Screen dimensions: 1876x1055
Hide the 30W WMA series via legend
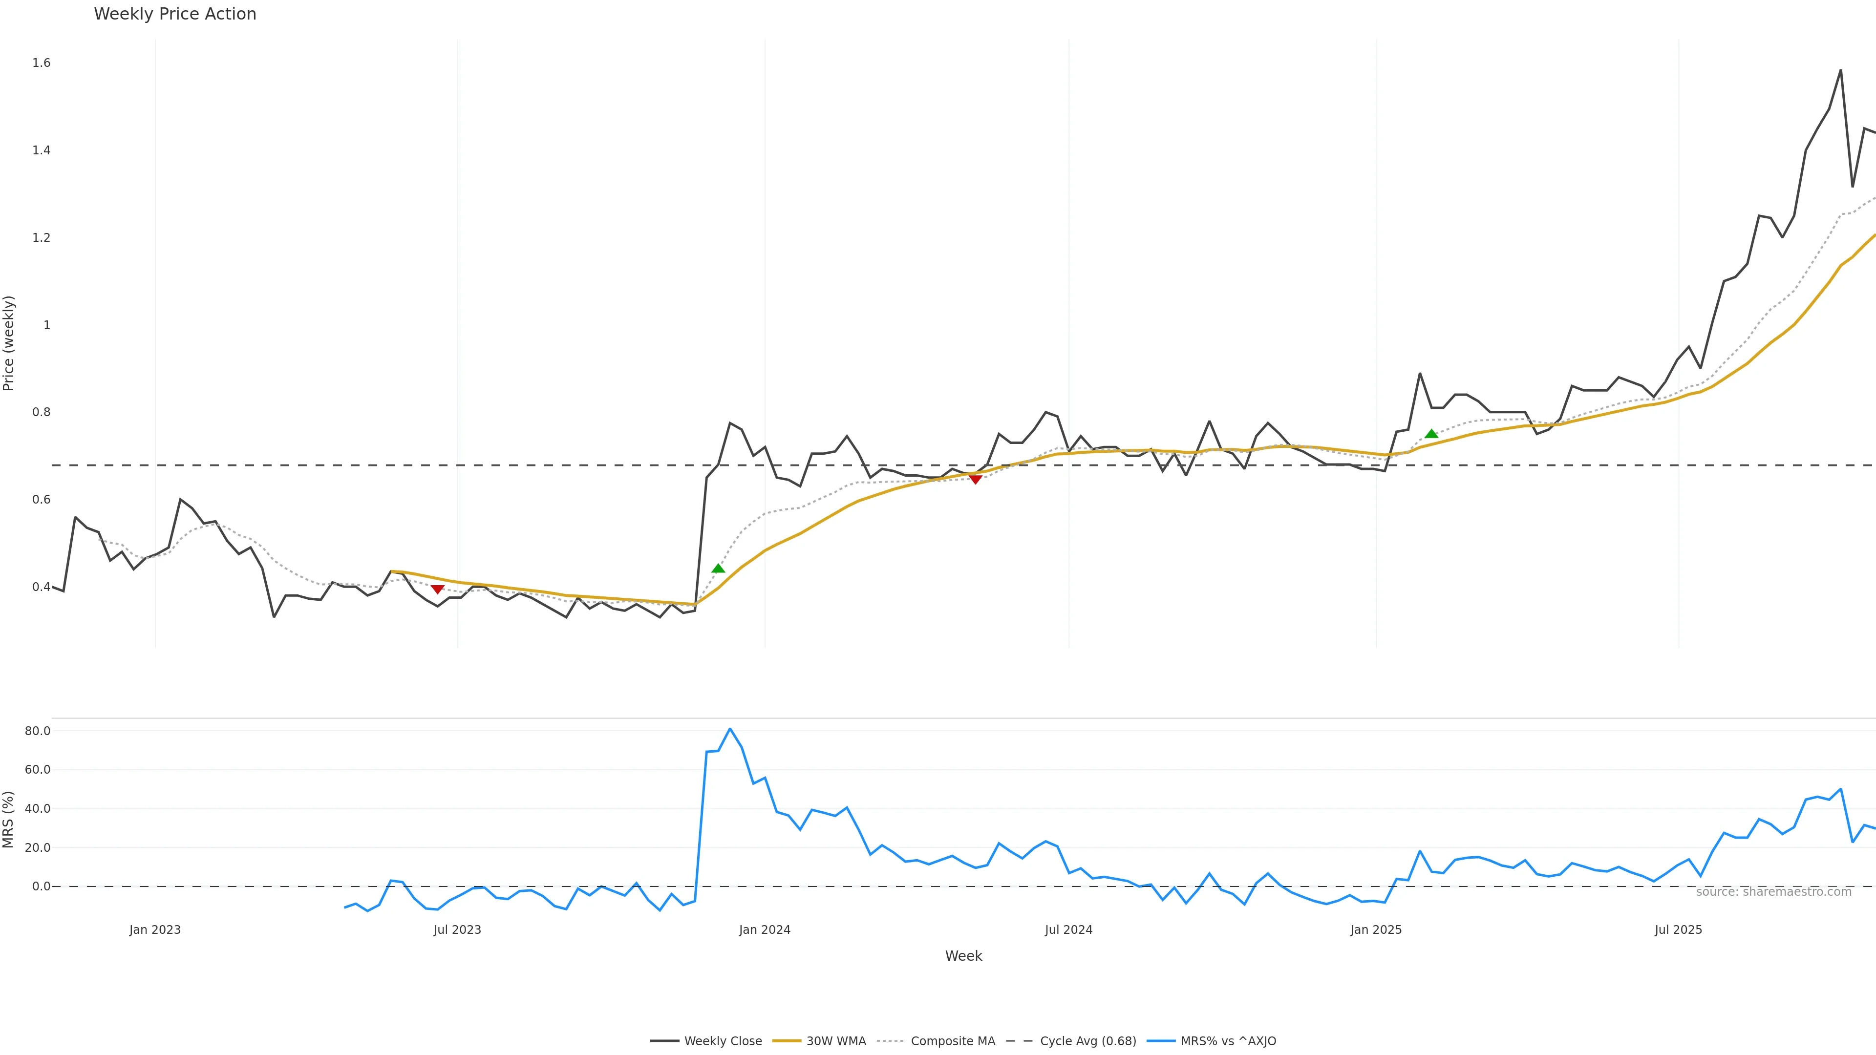pyautogui.click(x=835, y=1041)
